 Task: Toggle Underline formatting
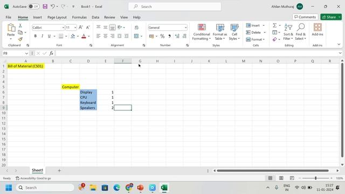pyautogui.click(x=49, y=36)
